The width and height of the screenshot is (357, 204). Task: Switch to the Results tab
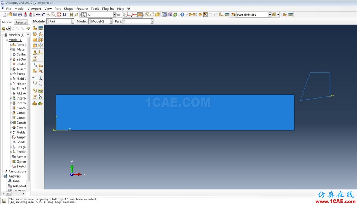[21, 22]
